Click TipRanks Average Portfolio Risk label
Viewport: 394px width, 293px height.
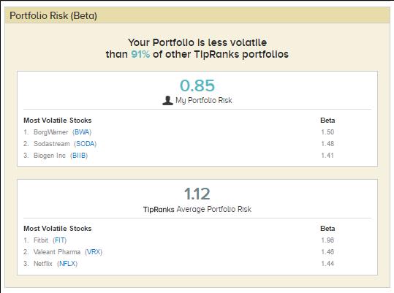point(197,209)
